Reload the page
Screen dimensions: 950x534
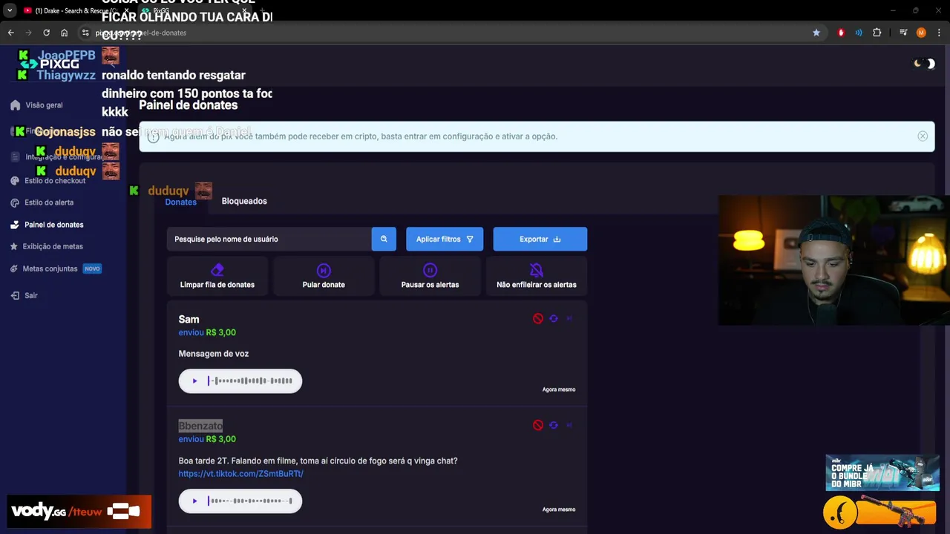[46, 33]
